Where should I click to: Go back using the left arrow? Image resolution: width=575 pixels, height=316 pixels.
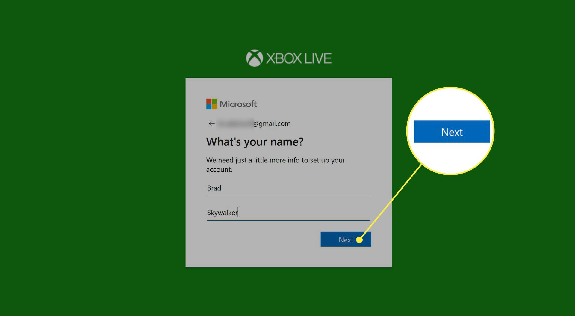point(211,123)
